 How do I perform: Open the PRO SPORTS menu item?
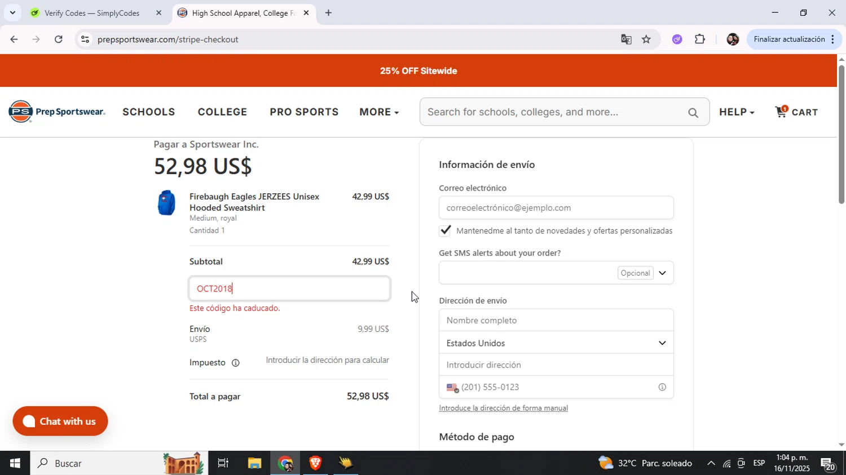click(x=304, y=112)
